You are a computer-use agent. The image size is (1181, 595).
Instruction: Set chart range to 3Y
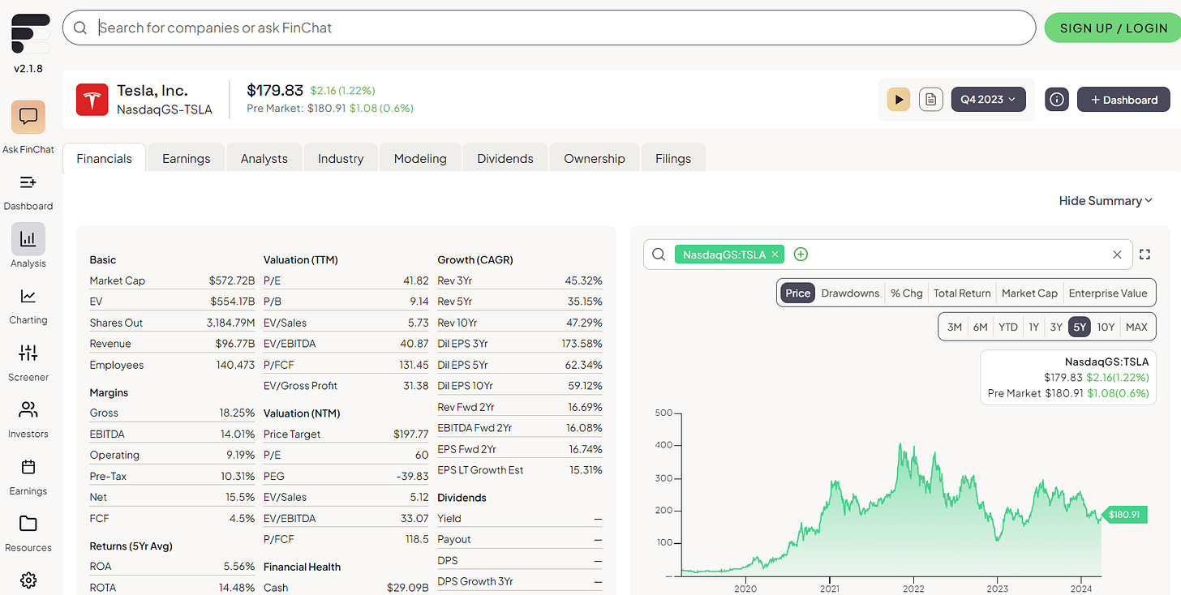point(1056,327)
